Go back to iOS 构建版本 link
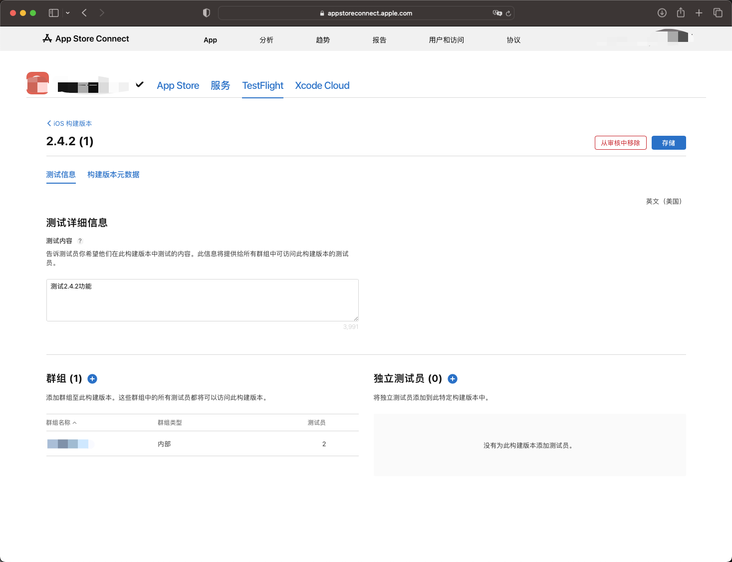This screenshot has height=562, width=732. (x=69, y=123)
